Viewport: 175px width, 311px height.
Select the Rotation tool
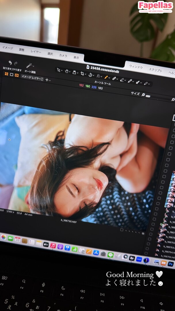click(x=90, y=75)
